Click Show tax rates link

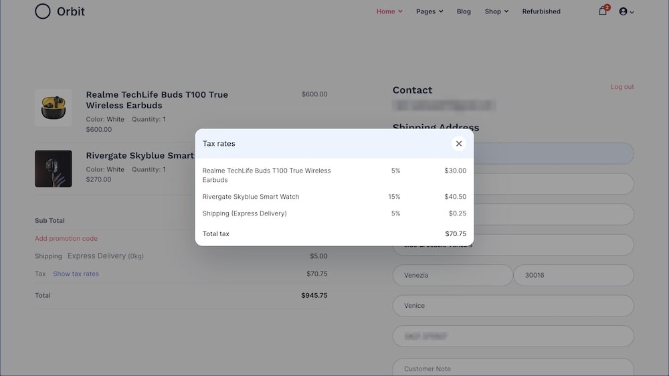click(76, 274)
